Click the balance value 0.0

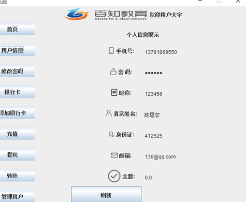[148, 178]
